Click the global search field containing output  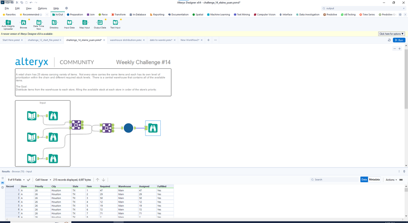(363, 8)
